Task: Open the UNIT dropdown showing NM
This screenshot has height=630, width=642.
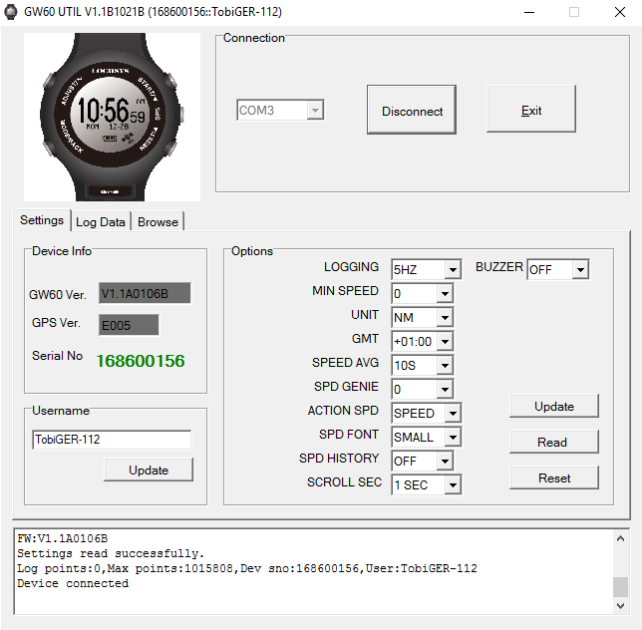Action: point(445,317)
